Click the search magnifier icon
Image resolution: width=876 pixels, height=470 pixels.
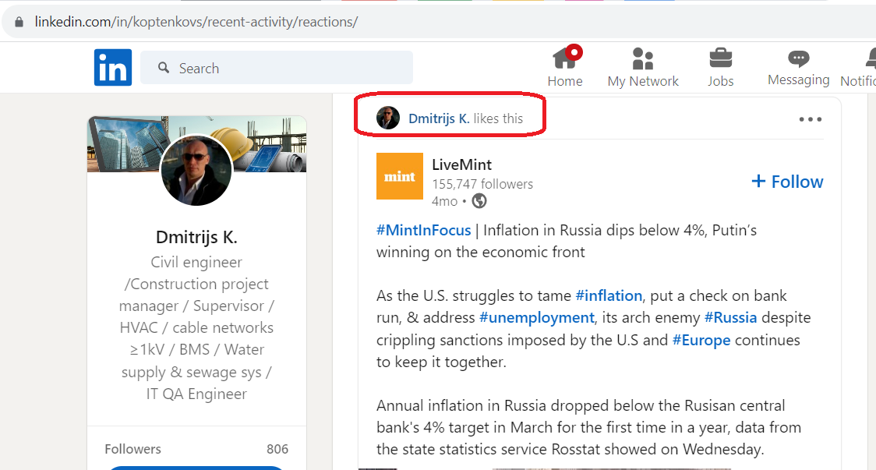coord(164,68)
